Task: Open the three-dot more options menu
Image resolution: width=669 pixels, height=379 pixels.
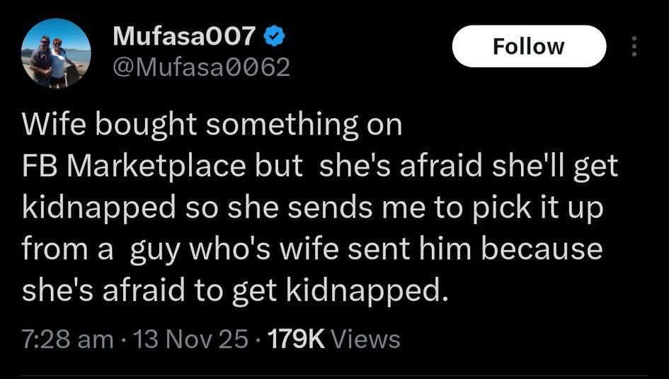Action: point(634,47)
